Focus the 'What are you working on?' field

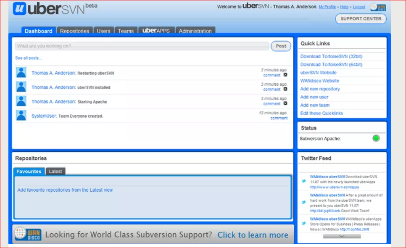[142, 46]
